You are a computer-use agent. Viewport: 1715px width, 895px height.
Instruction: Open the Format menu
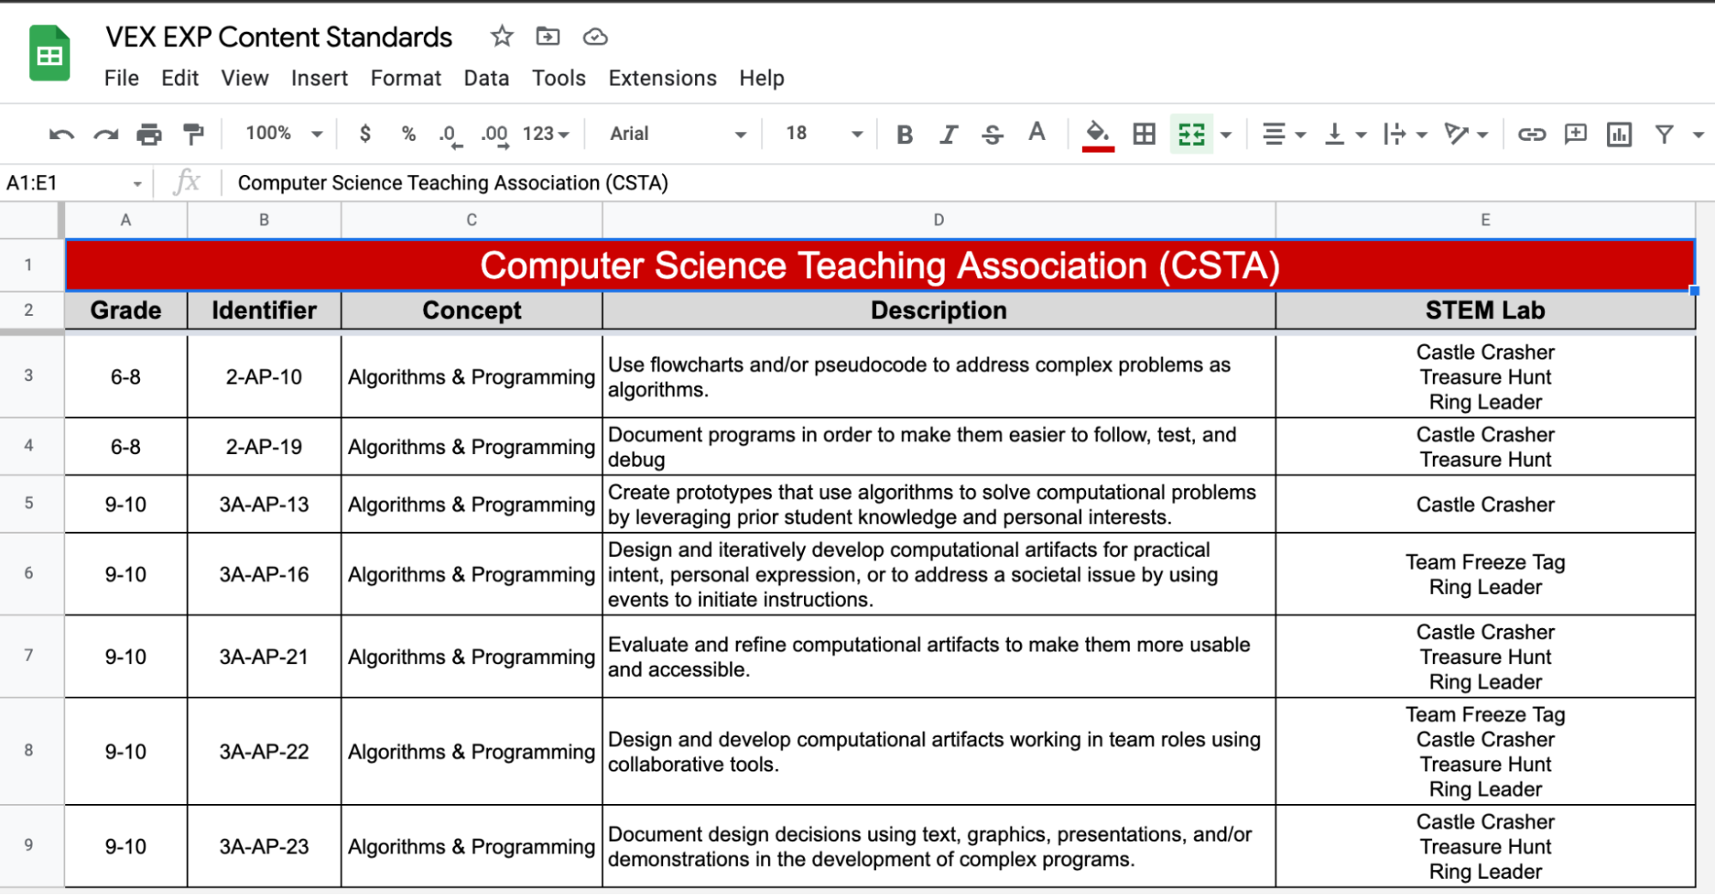405,78
